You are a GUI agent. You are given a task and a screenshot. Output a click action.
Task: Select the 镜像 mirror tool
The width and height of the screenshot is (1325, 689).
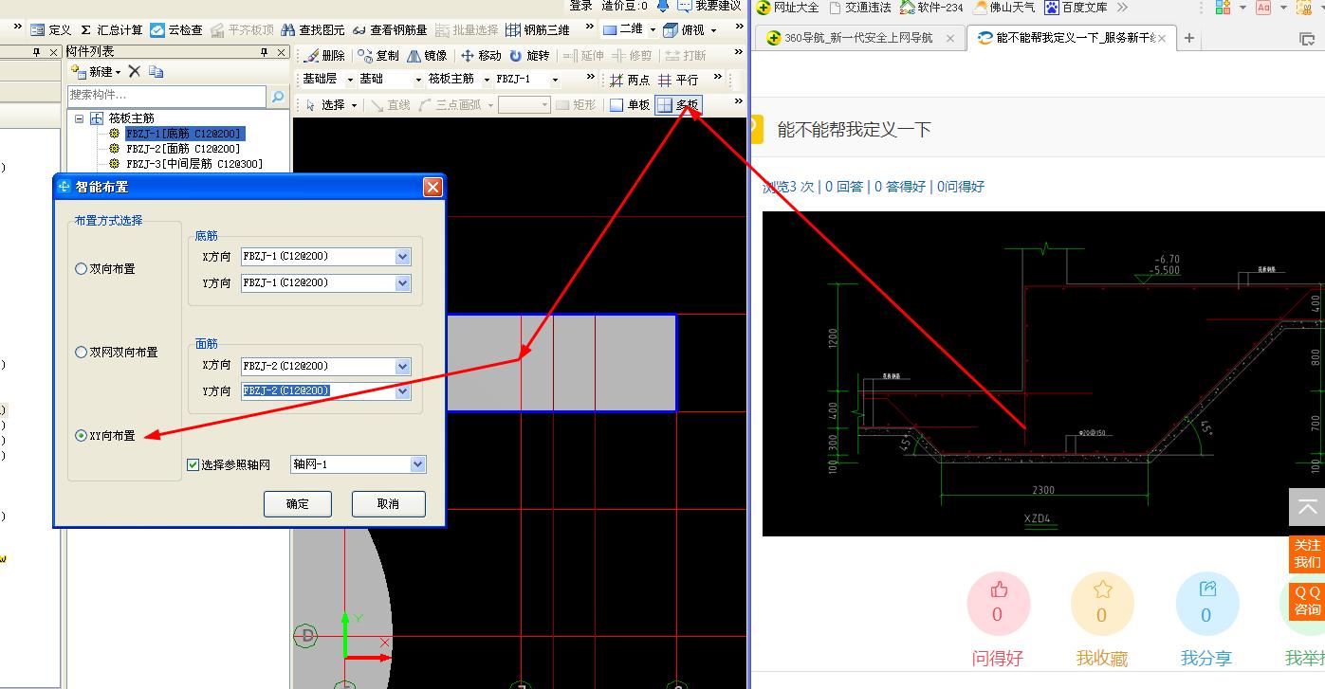427,55
